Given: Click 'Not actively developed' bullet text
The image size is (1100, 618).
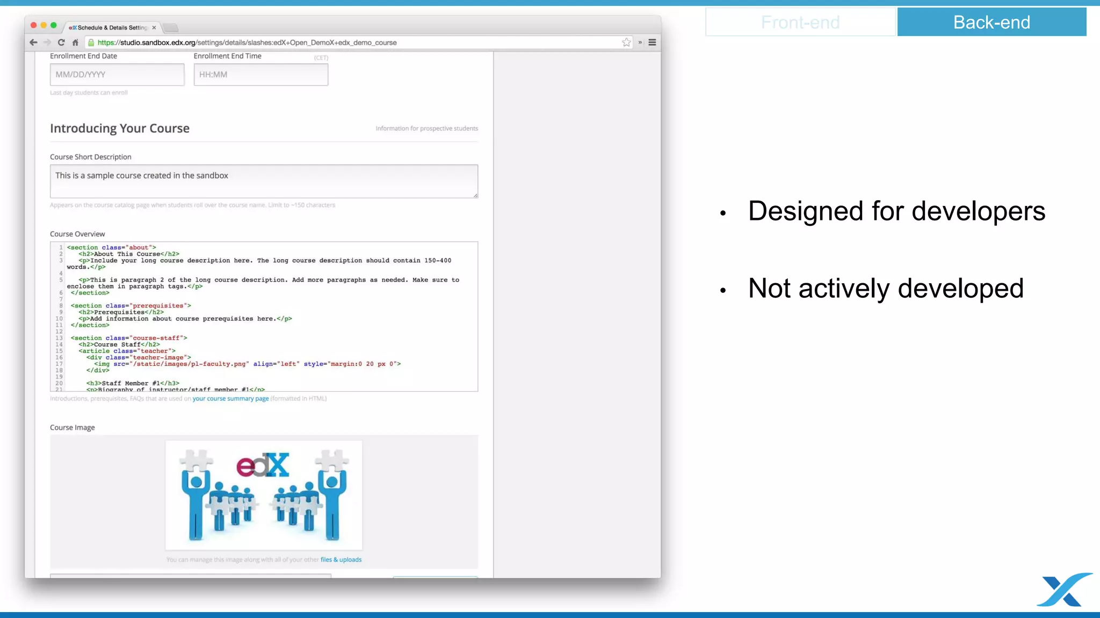Looking at the screenshot, I should coord(886,288).
